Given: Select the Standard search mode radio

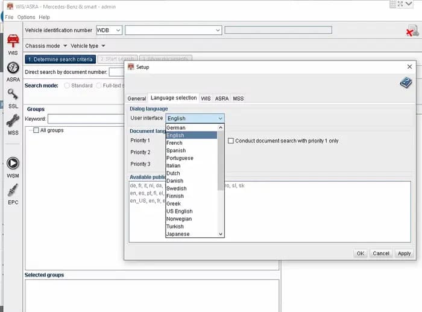Looking at the screenshot, I should tap(67, 86).
